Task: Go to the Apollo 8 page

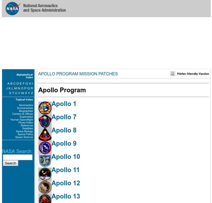Action: click(64, 130)
